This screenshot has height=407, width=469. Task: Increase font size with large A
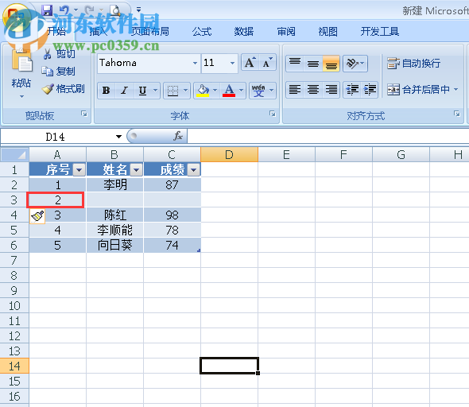(250, 63)
